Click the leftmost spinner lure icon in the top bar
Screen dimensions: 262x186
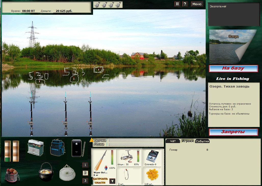click(97, 5)
